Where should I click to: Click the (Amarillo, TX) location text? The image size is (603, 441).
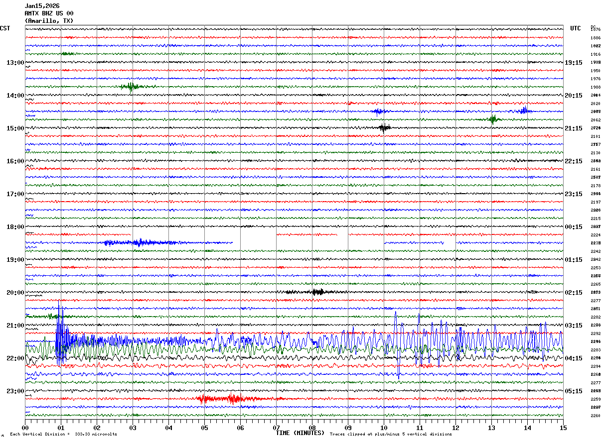(49, 21)
